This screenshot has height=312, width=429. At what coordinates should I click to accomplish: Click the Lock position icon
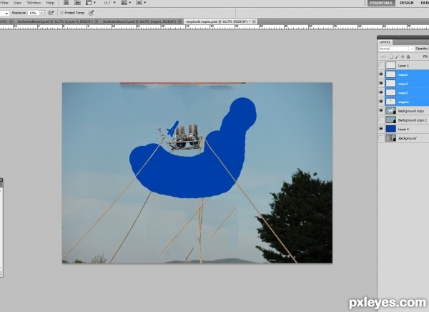(403, 57)
